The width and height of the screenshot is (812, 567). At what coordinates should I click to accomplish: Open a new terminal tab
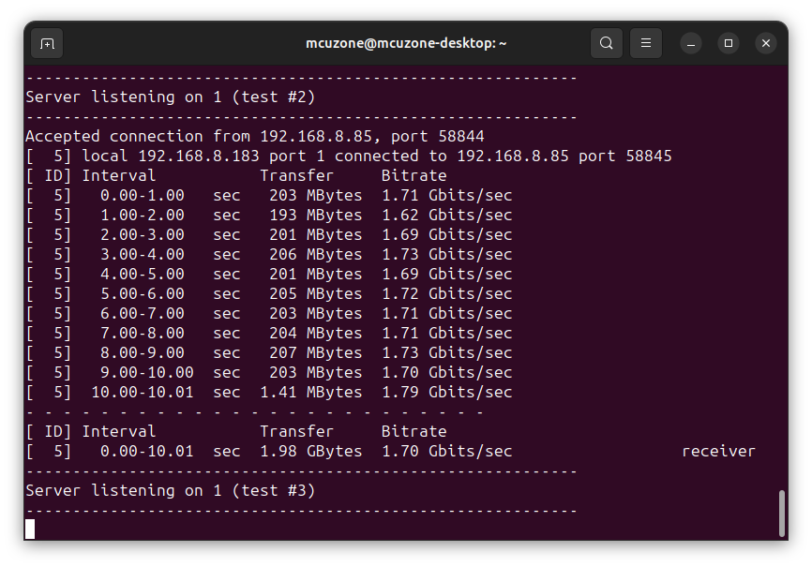click(x=47, y=43)
